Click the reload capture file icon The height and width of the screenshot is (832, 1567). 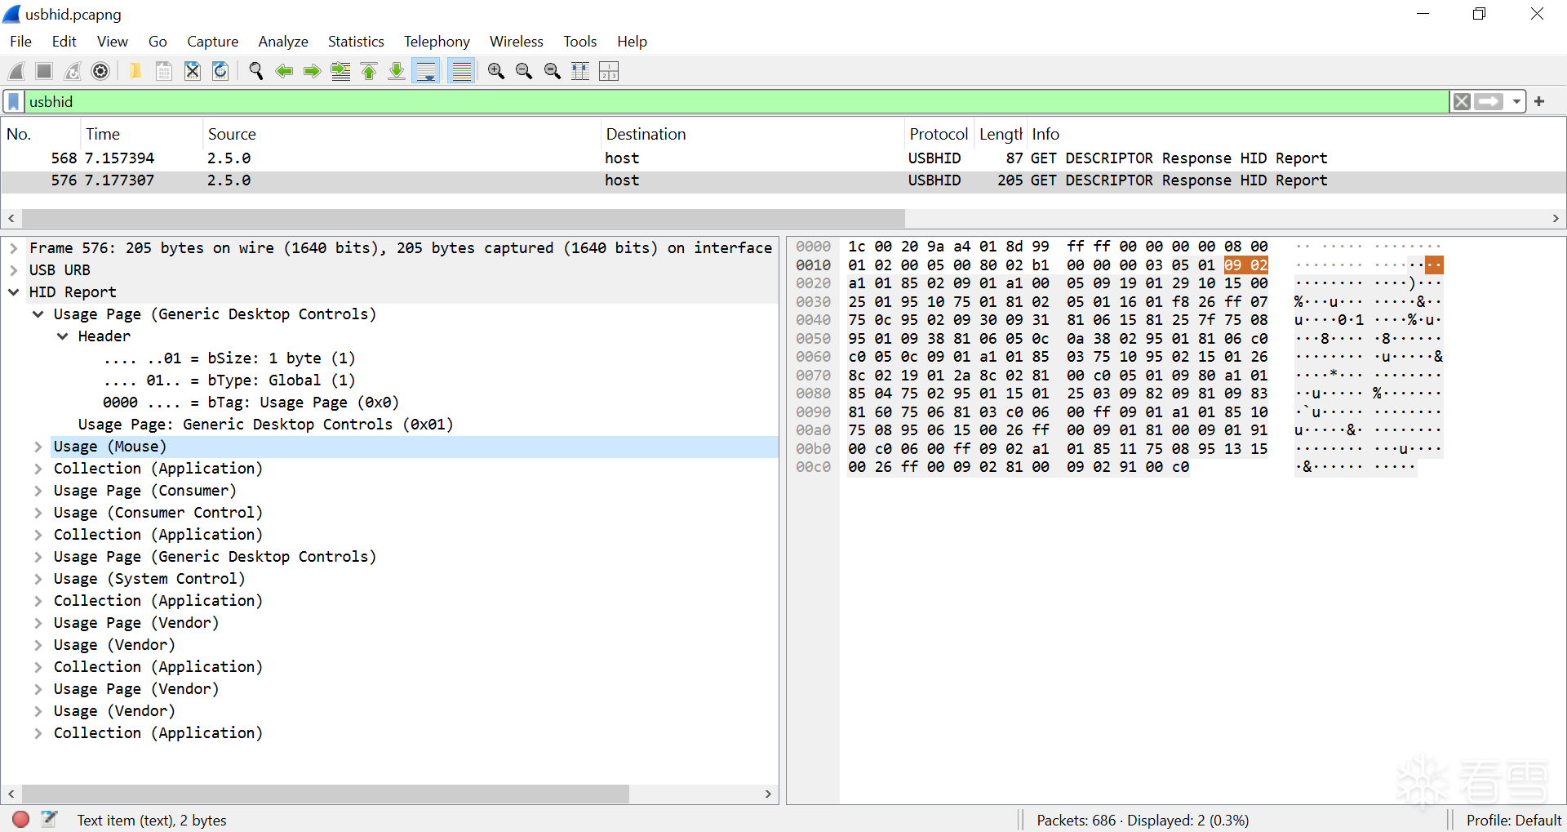220,72
